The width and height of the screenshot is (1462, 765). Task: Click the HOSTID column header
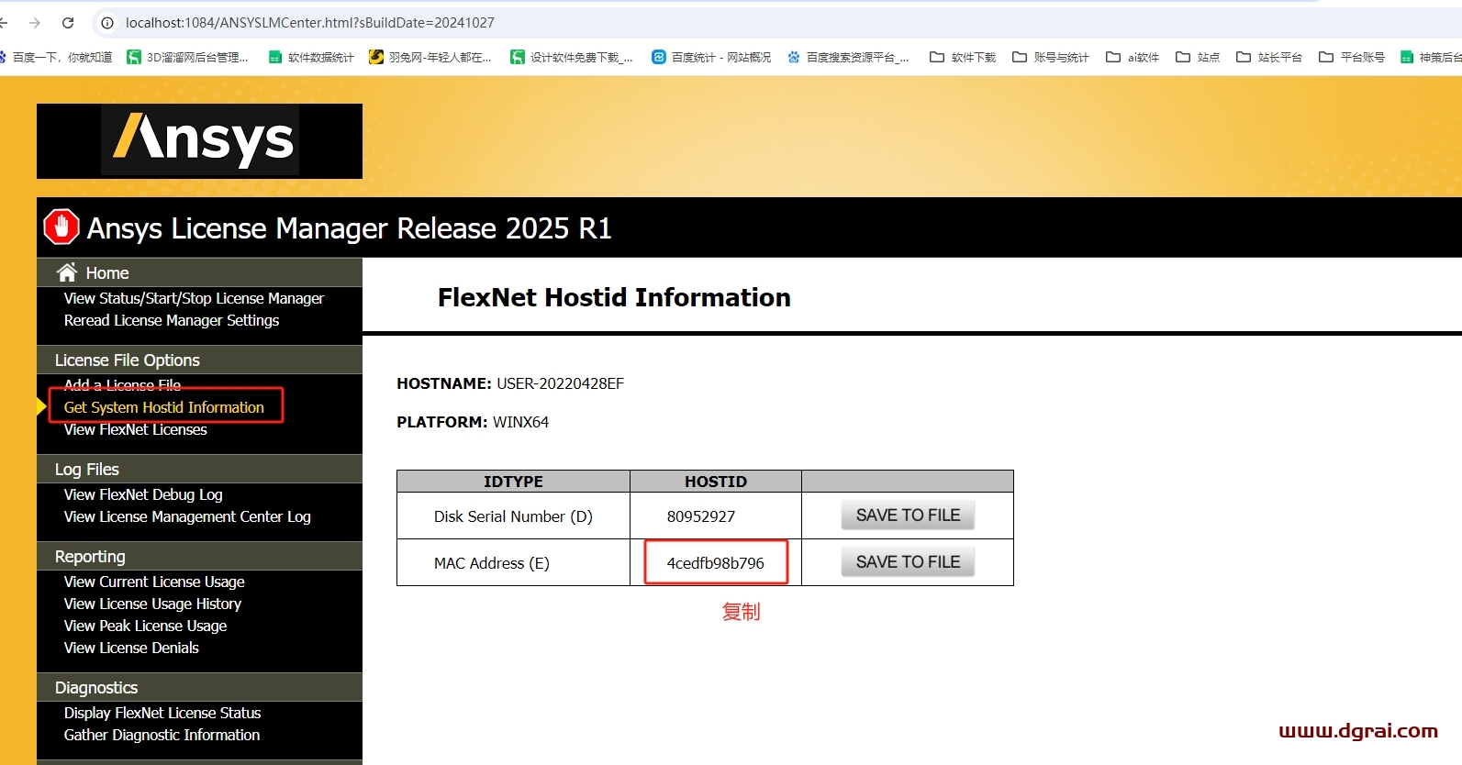[x=716, y=482]
